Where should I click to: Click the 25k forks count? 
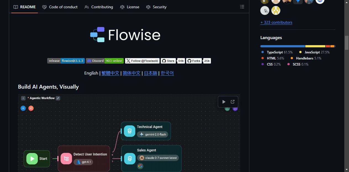click(x=207, y=61)
